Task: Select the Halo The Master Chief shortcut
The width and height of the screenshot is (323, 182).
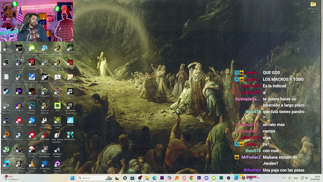Action: (6, 108)
